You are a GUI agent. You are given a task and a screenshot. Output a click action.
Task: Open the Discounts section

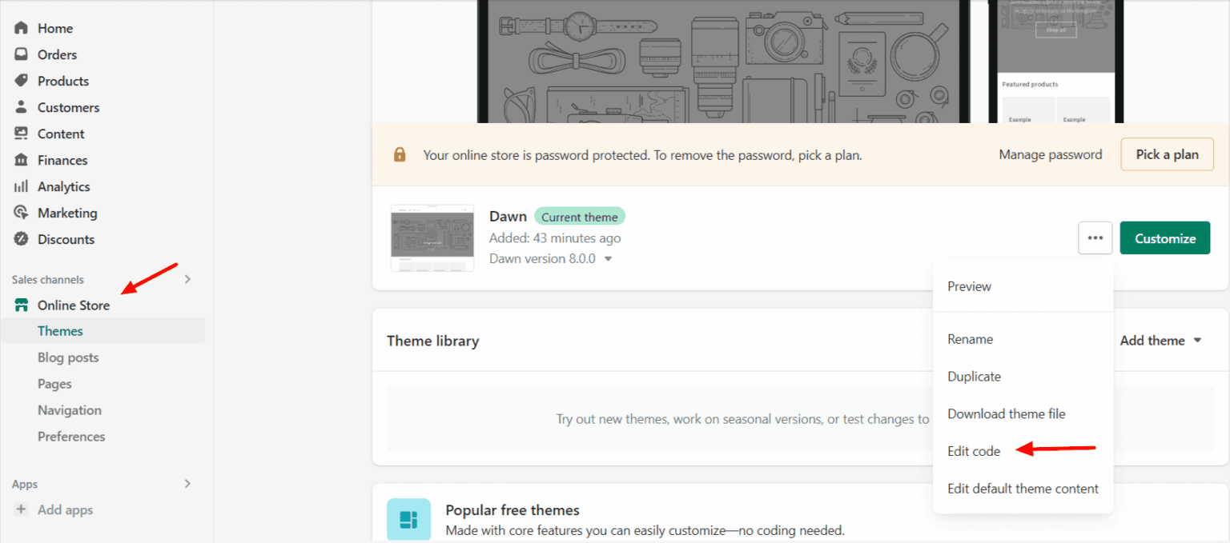20,238
